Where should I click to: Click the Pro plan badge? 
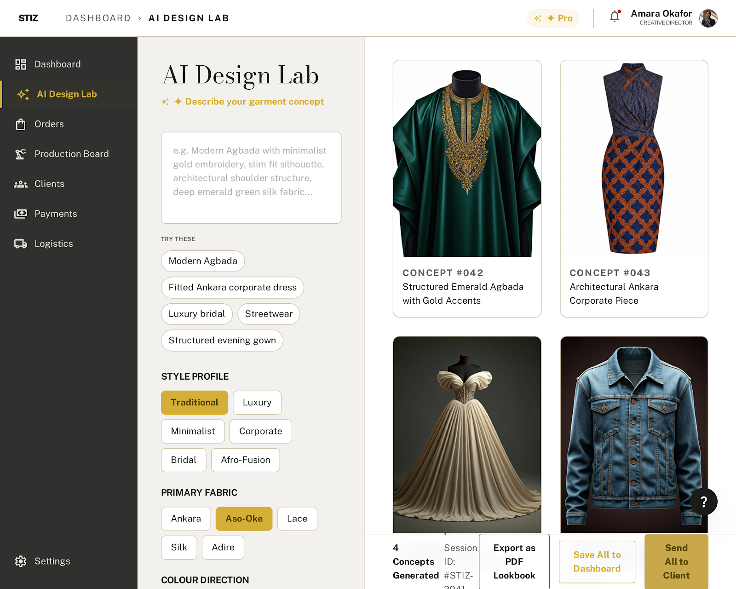tap(553, 18)
